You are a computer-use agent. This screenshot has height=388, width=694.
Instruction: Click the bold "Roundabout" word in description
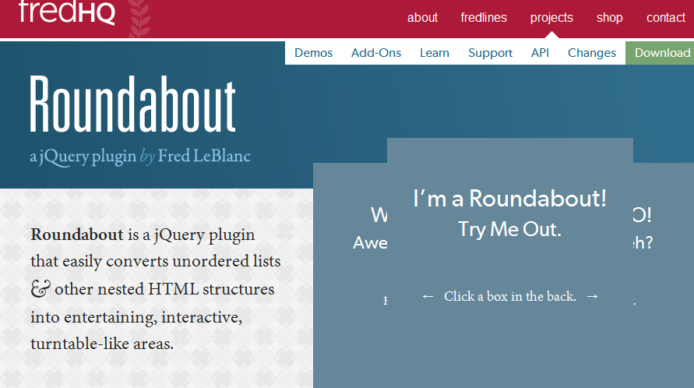point(77,235)
